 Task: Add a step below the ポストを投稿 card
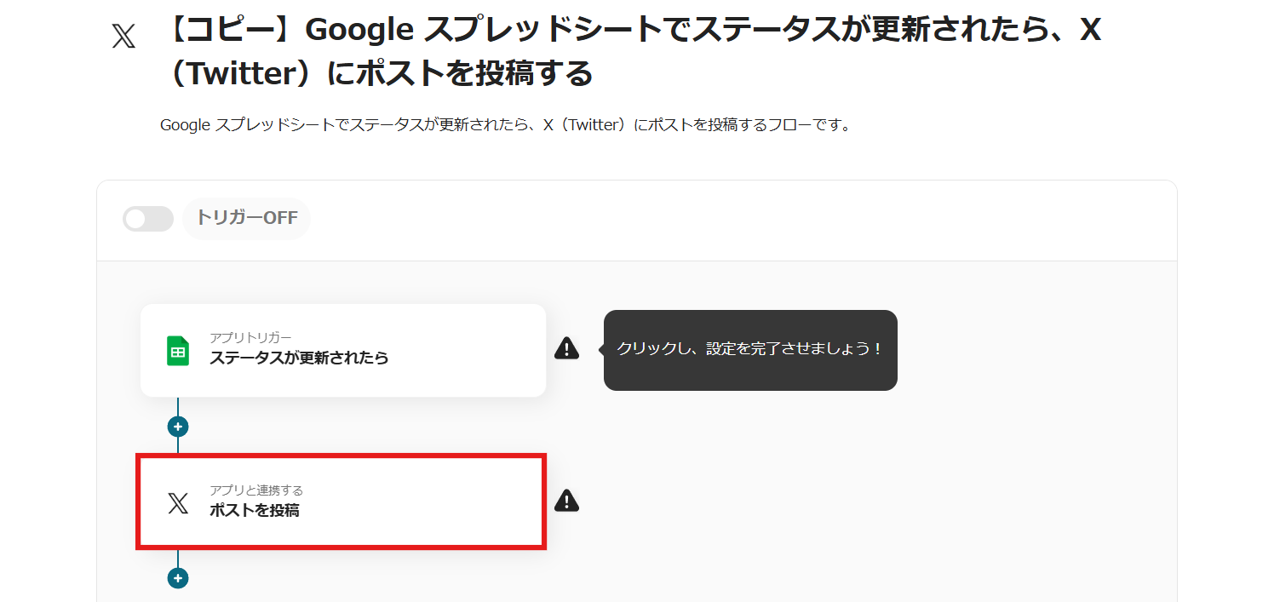178,578
